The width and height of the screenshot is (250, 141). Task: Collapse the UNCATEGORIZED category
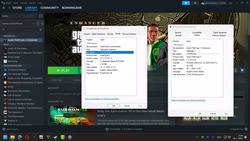[2, 66]
